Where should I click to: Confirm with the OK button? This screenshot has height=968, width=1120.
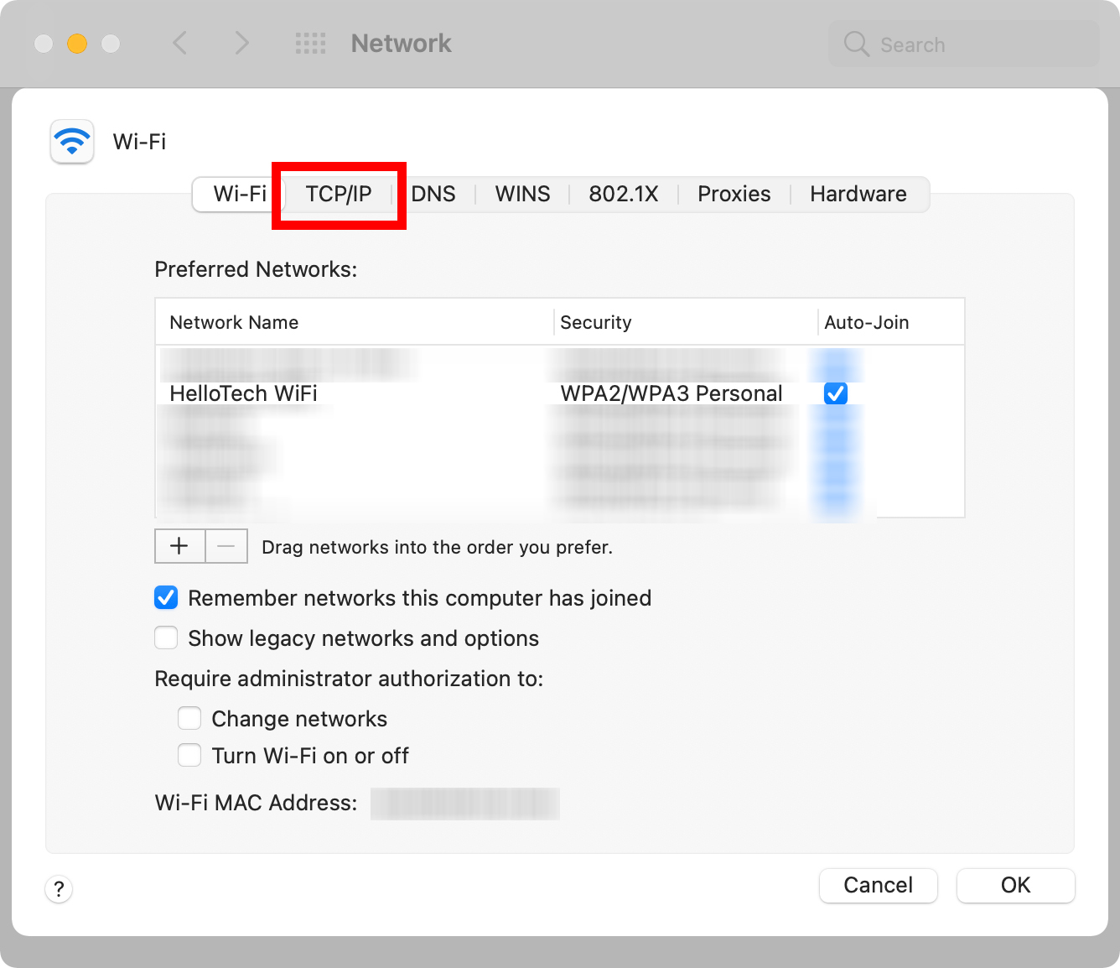pos(1016,885)
